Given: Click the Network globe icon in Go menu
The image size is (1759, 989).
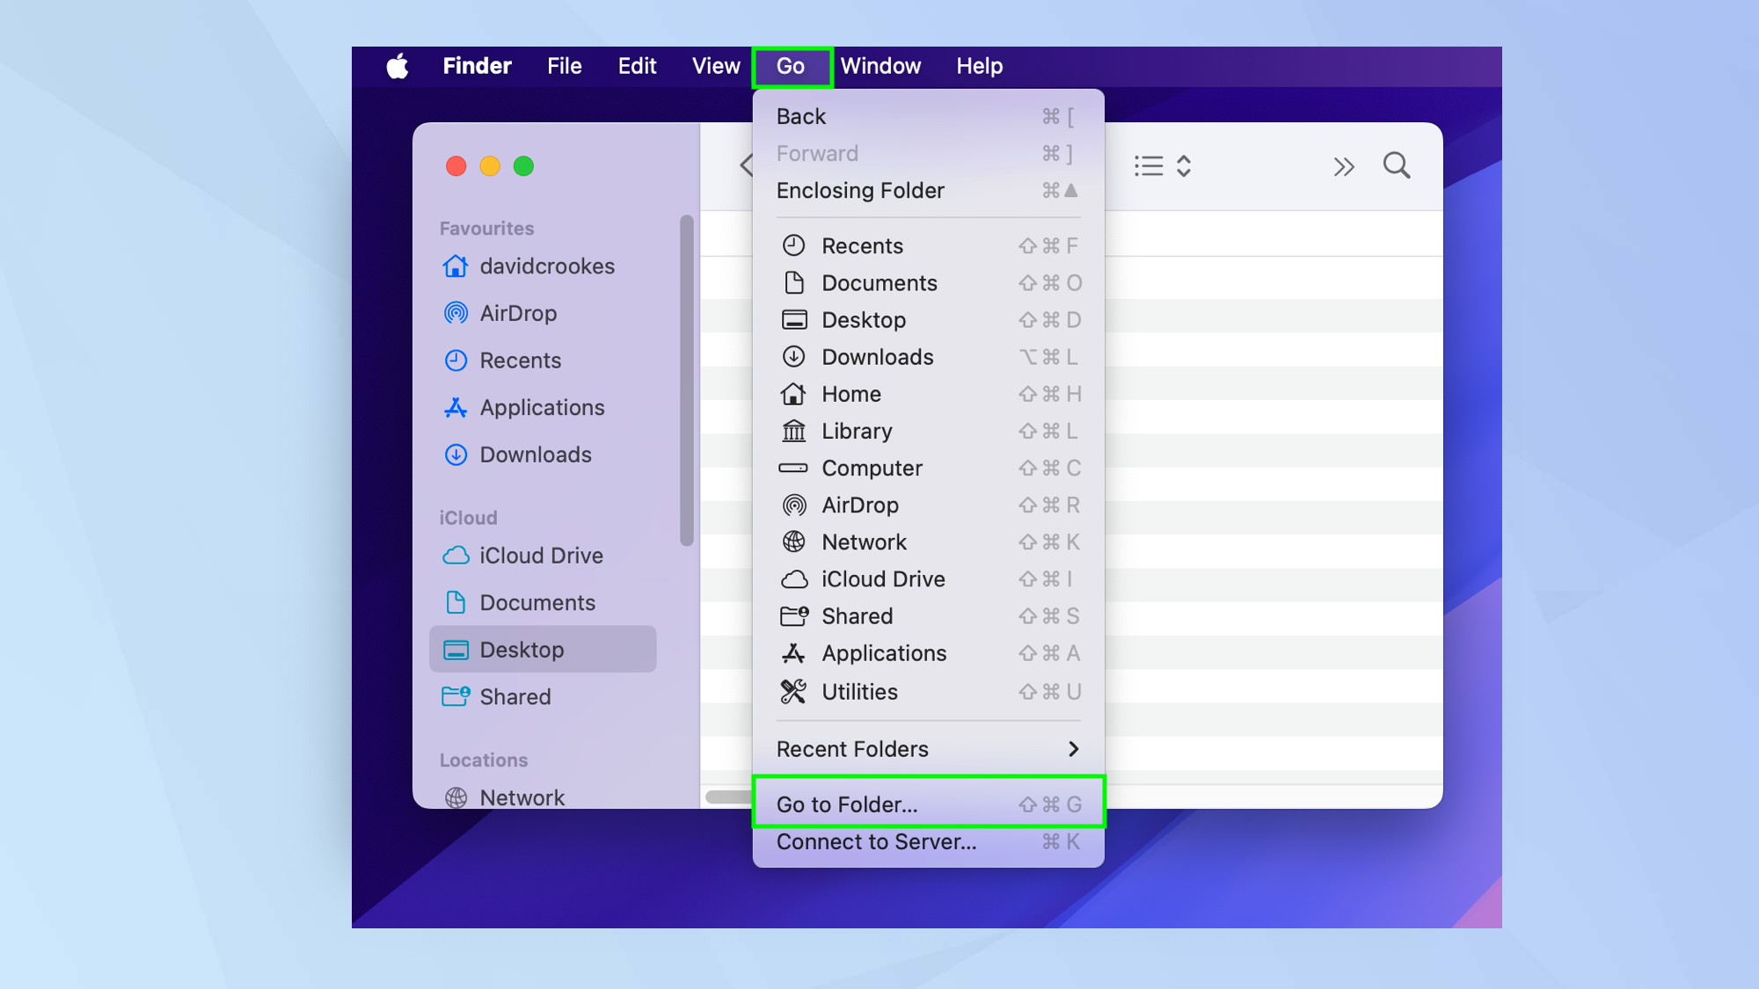Looking at the screenshot, I should coord(793,542).
